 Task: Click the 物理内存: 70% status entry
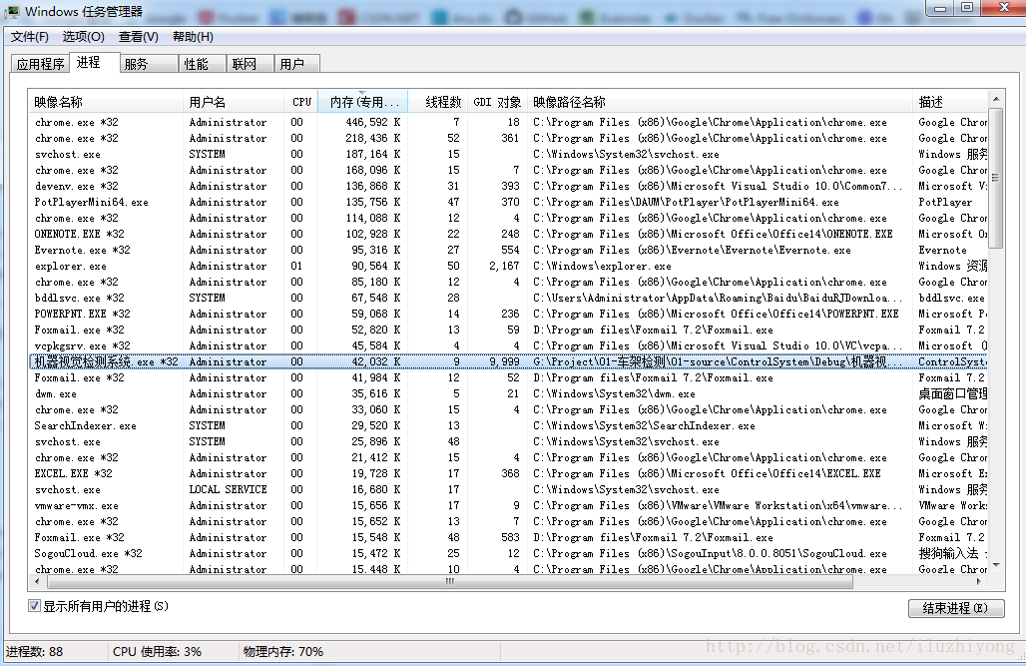[283, 652]
